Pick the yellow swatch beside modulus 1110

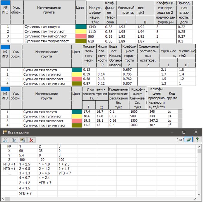click(81, 31)
